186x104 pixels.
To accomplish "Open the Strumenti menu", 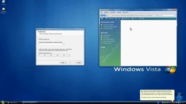I will click(125, 12).
